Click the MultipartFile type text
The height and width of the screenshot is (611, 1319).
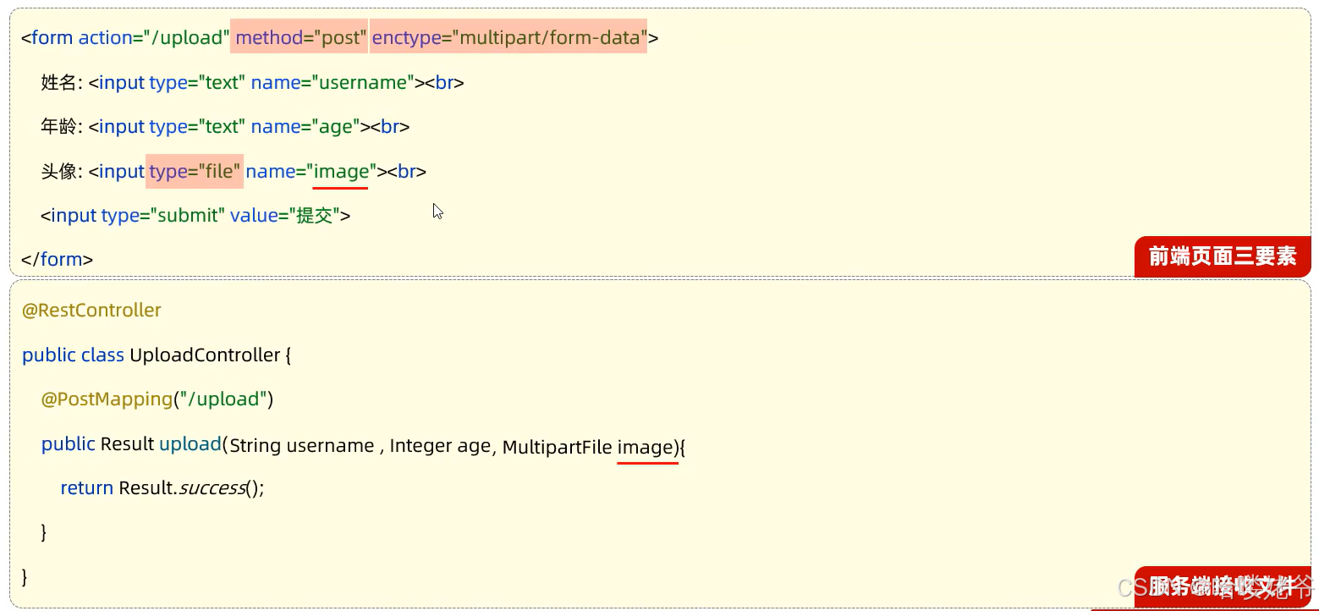pyautogui.click(x=557, y=447)
